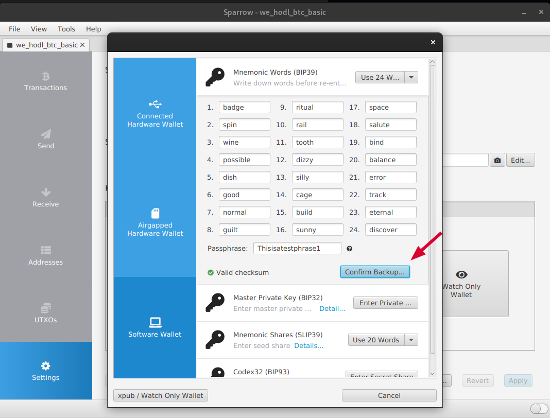Image resolution: width=550 pixels, height=418 pixels.
Task: Click the camera scan icon button
Action: click(497, 160)
